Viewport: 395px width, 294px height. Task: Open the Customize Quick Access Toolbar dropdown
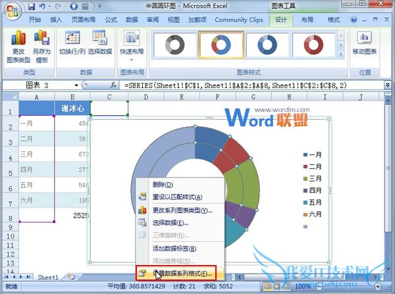point(100,6)
